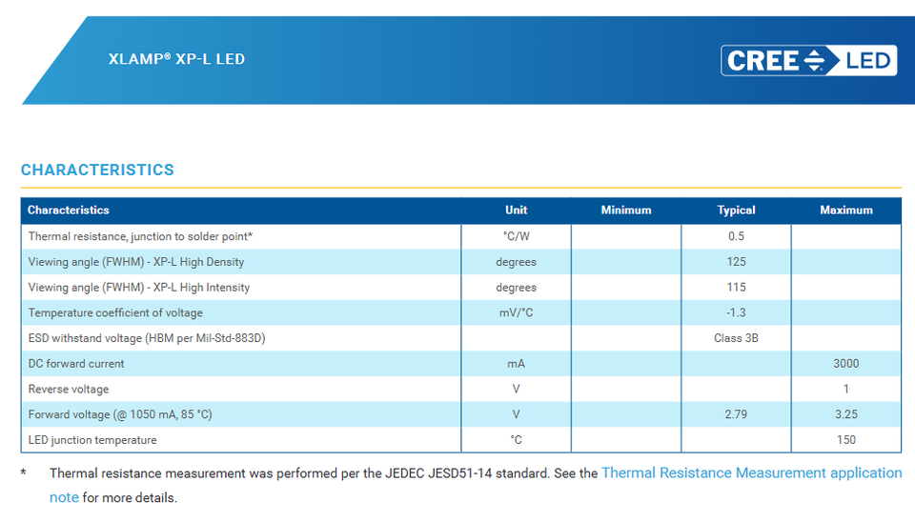This screenshot has width=915, height=522.
Task: Click the 'V' unit in Forward voltage row
Action: [x=516, y=414]
